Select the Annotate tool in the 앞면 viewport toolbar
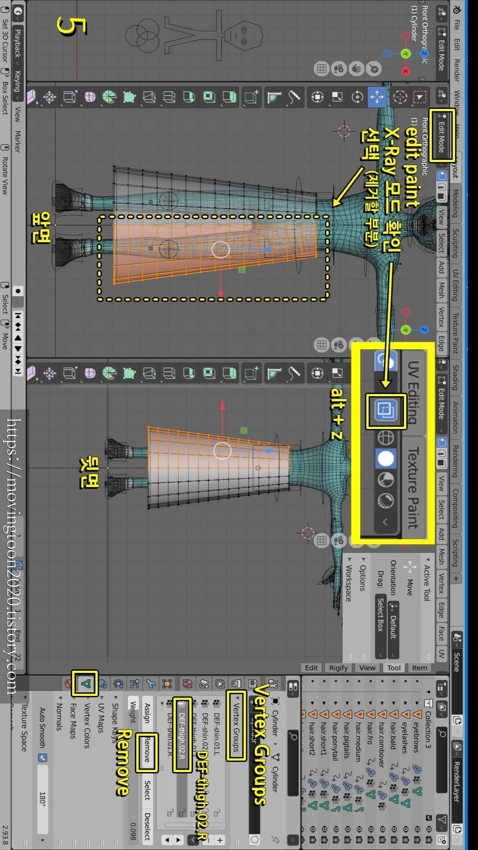Image resolution: width=478 pixels, height=850 pixels. click(294, 97)
